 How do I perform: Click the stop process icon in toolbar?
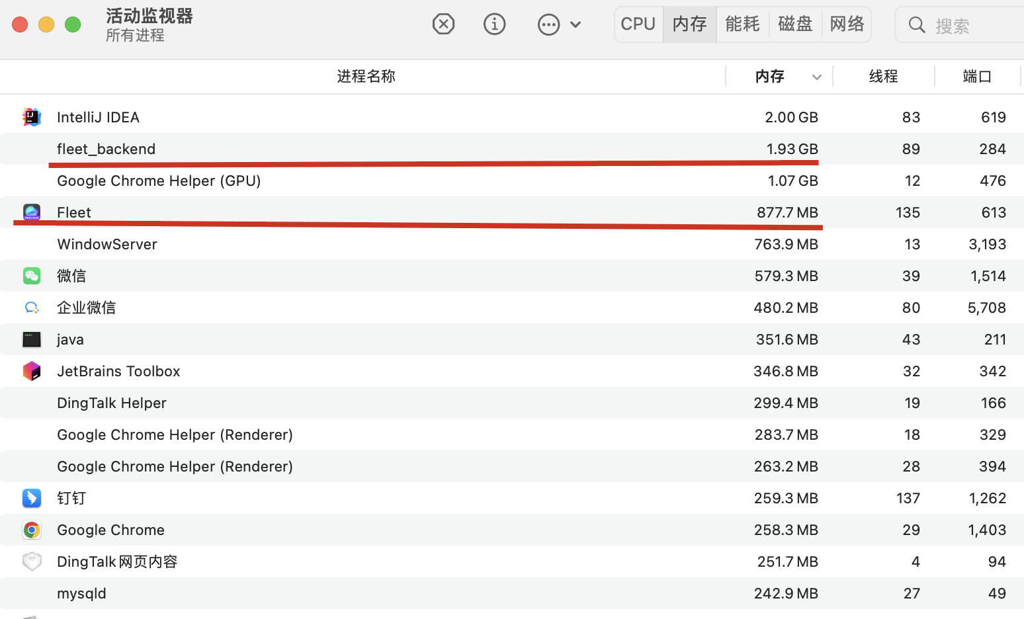(443, 24)
